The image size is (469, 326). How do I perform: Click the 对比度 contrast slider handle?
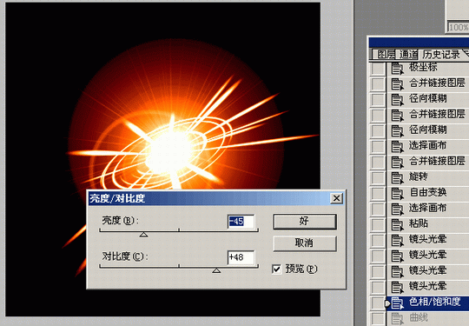216,270
